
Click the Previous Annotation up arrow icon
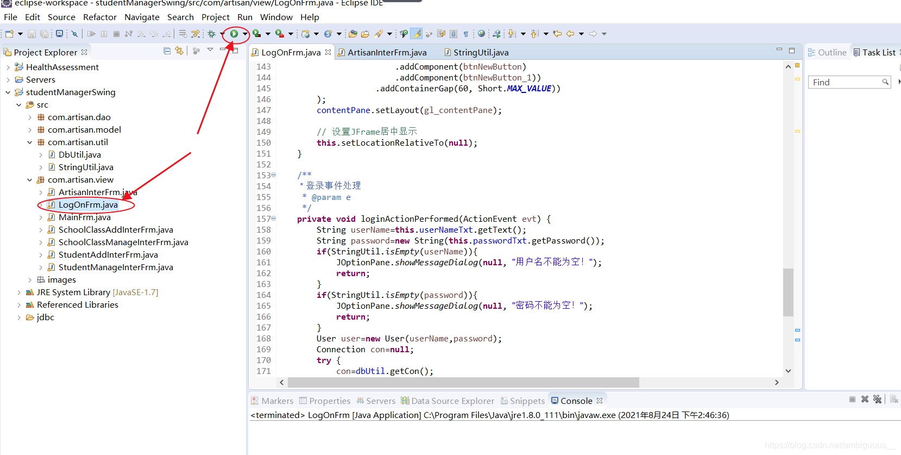[x=534, y=34]
